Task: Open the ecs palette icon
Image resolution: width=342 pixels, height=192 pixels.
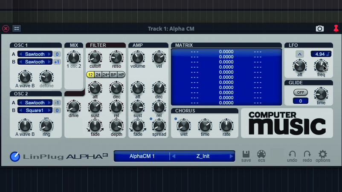Action: point(261,154)
